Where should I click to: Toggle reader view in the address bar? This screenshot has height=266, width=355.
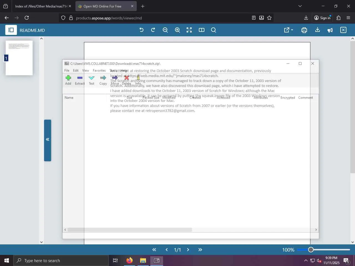pos(253,18)
